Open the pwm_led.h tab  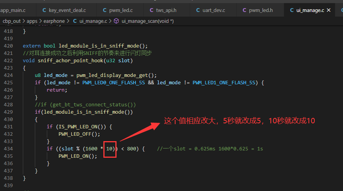258,10
